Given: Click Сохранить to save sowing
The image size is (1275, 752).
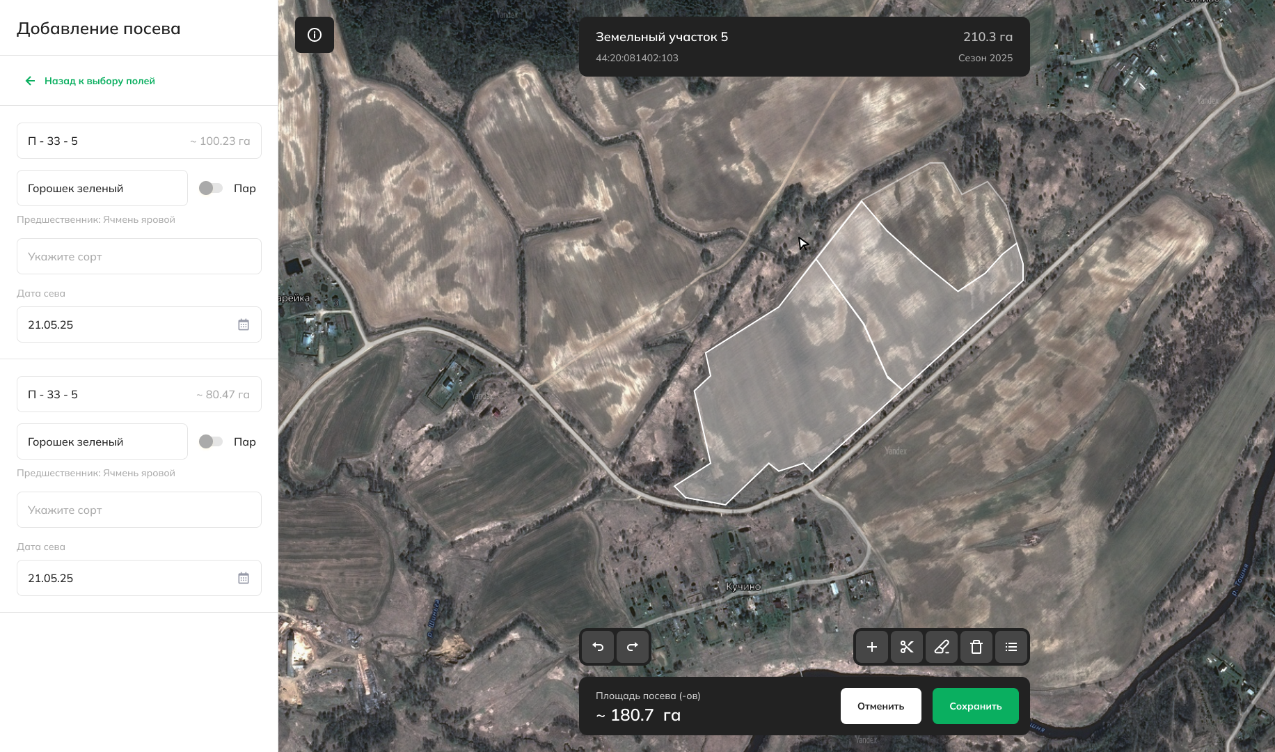Looking at the screenshot, I should pyautogui.click(x=976, y=706).
